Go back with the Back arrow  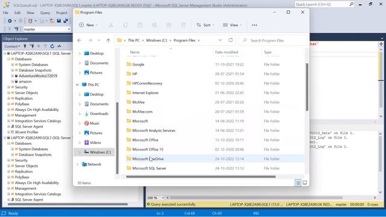tap(79, 40)
